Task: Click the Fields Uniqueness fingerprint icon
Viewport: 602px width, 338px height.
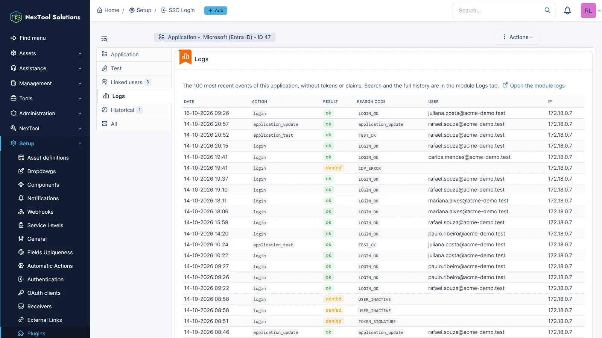Action: 21,252
